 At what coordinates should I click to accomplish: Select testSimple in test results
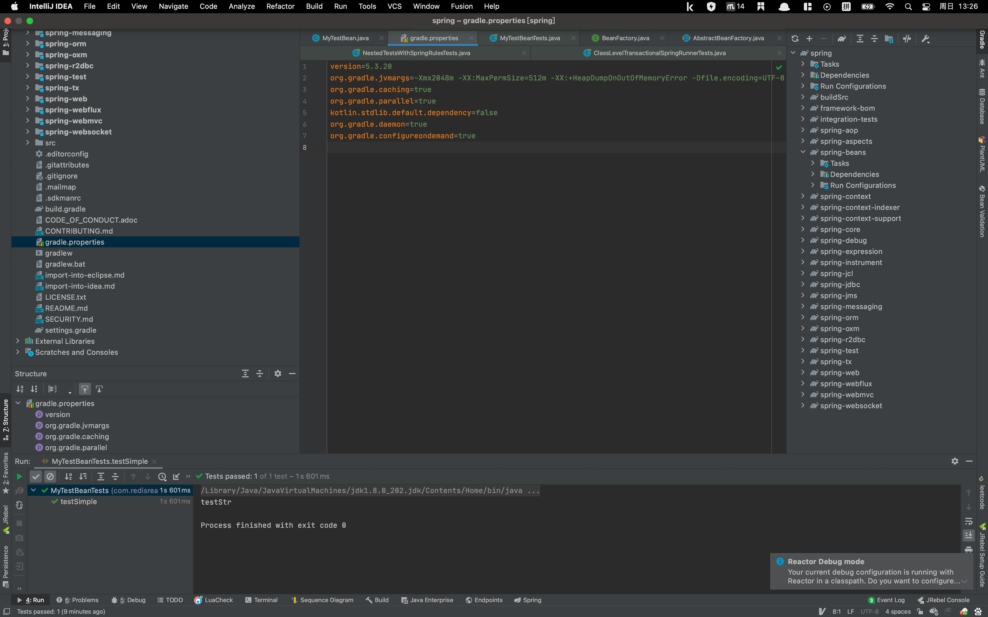point(79,502)
